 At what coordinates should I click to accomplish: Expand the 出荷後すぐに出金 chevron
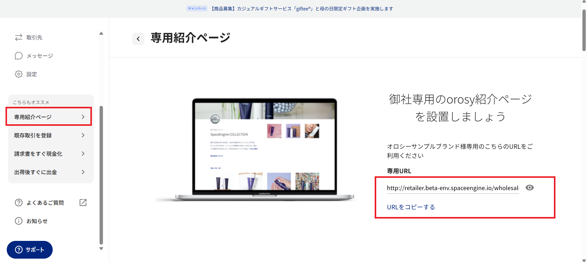(83, 172)
